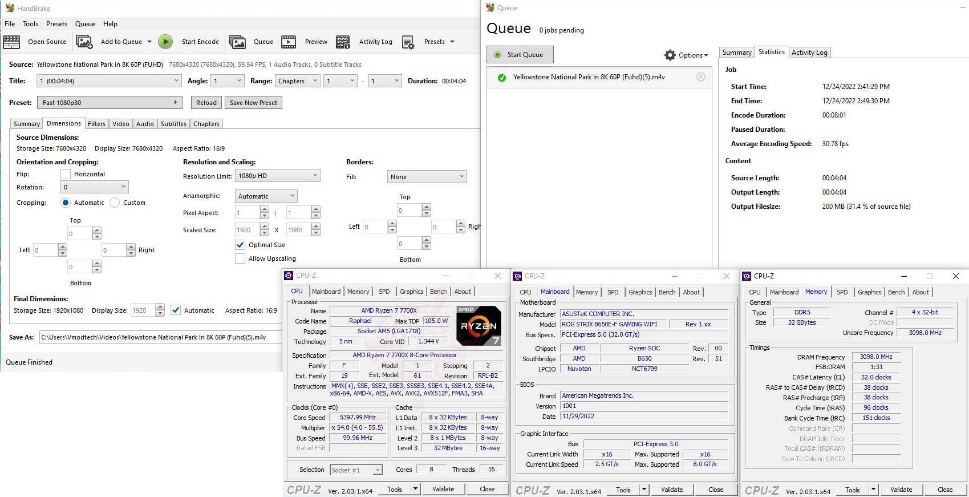Open the Socket #1 selection dropdown
The width and height of the screenshot is (969, 497).
pos(356,470)
